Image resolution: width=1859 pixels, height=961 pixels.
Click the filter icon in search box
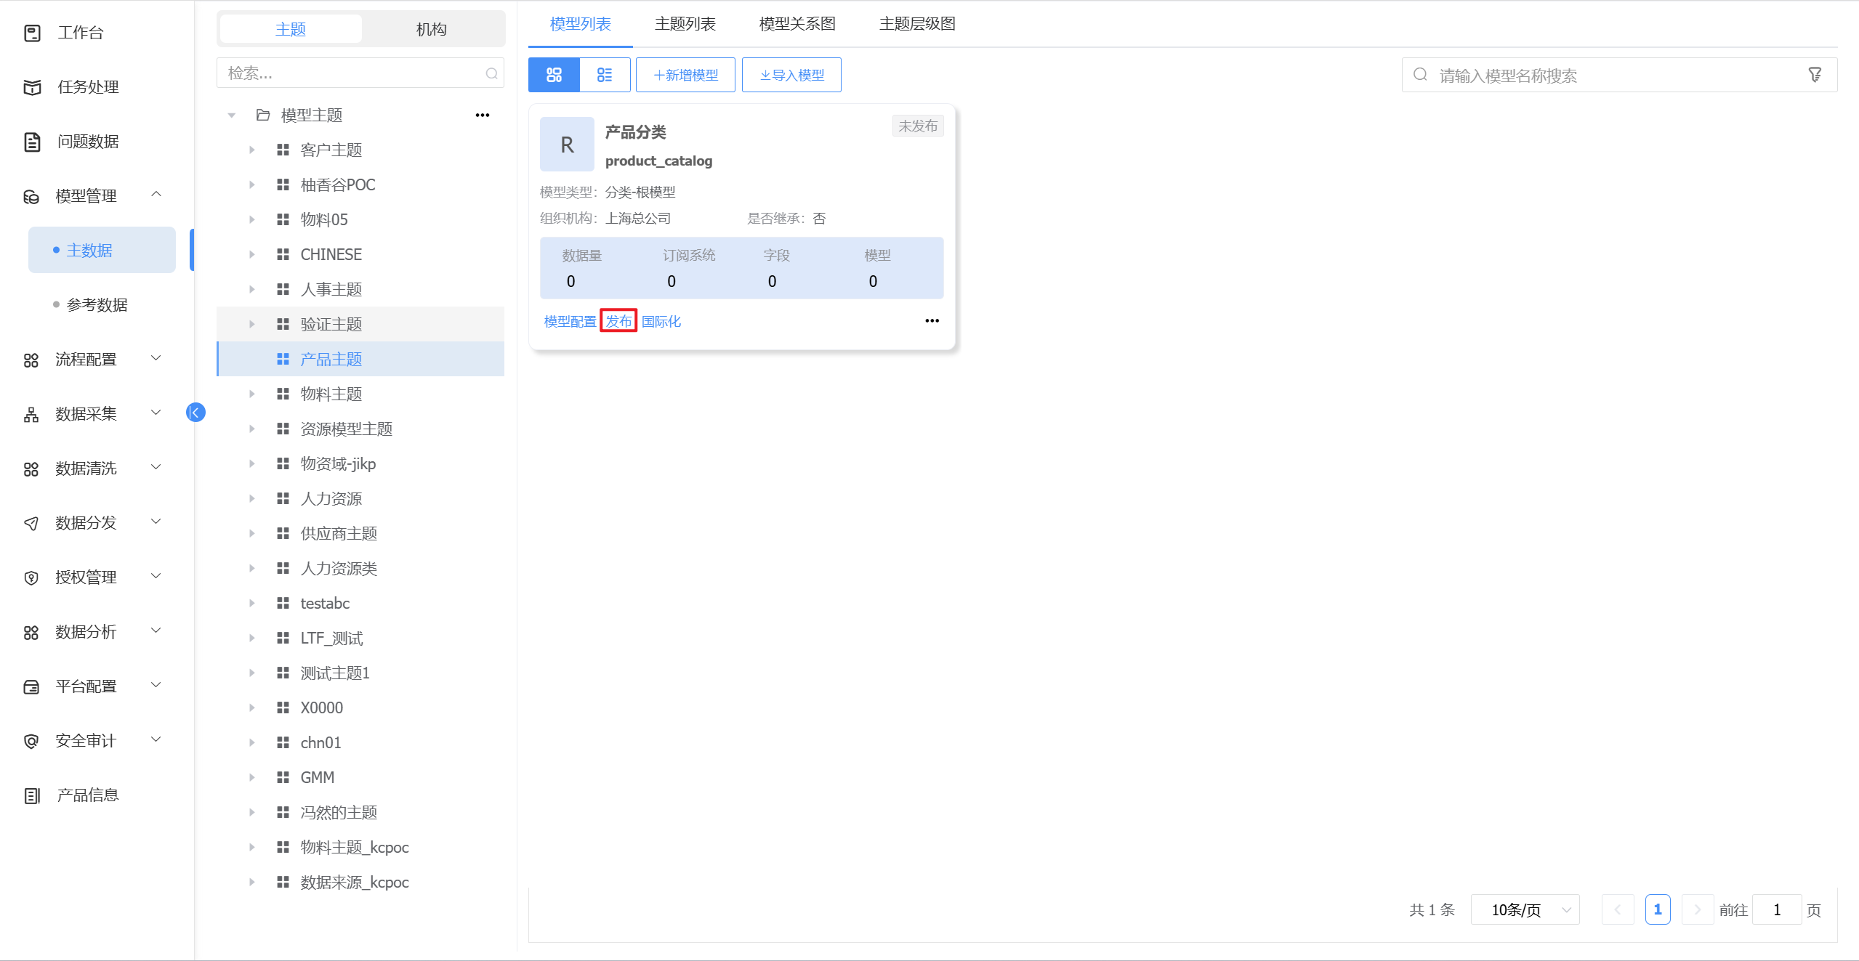click(x=1815, y=75)
